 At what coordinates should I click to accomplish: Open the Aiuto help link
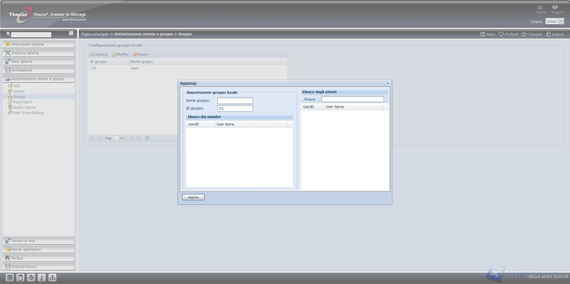(x=488, y=34)
